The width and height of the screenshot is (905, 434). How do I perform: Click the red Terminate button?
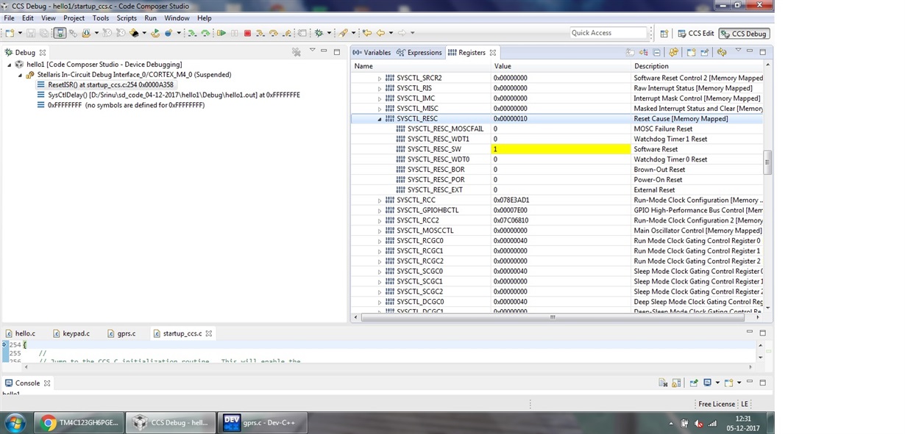[x=247, y=33]
